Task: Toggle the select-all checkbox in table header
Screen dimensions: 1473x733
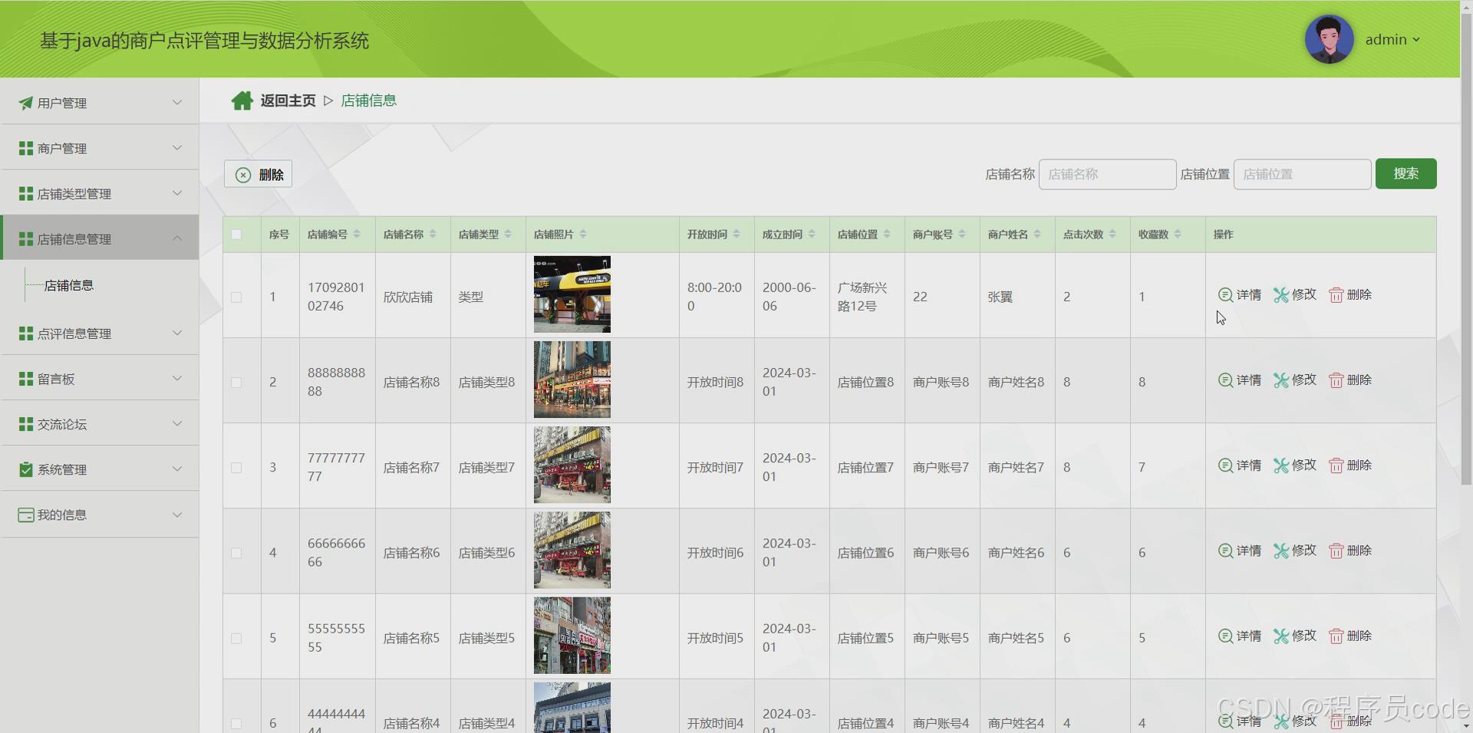Action: pos(236,235)
